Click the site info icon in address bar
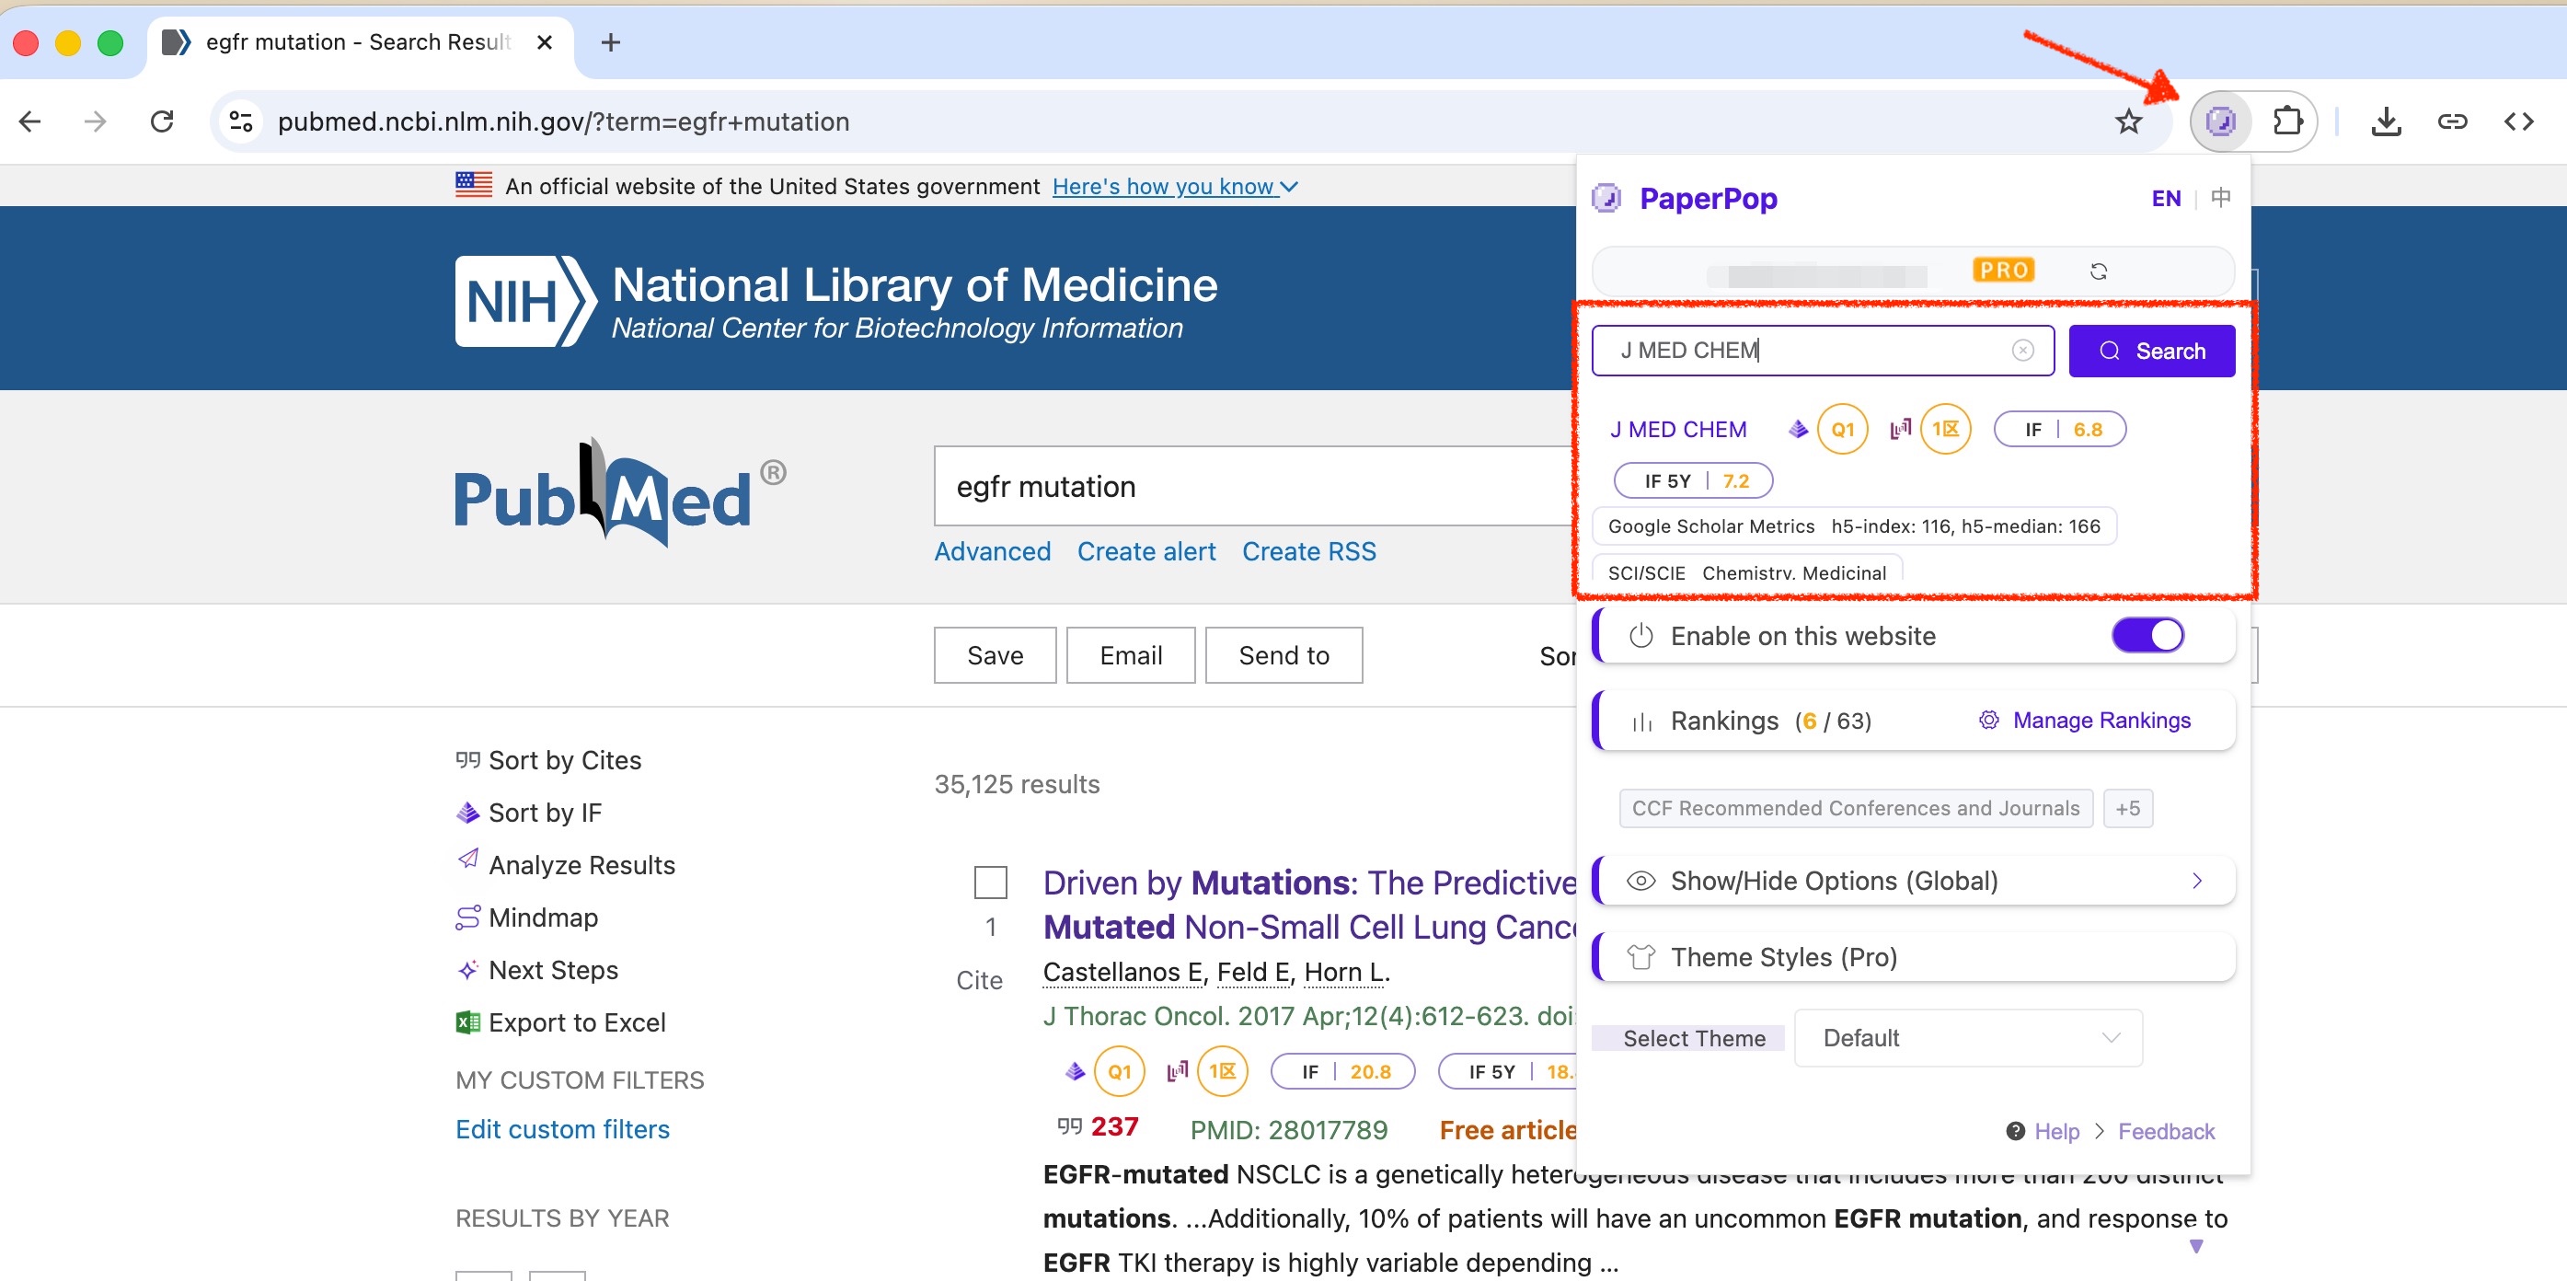 point(241,121)
